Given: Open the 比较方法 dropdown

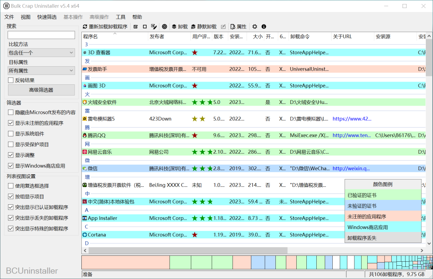Looking at the screenshot, I should pos(41,53).
